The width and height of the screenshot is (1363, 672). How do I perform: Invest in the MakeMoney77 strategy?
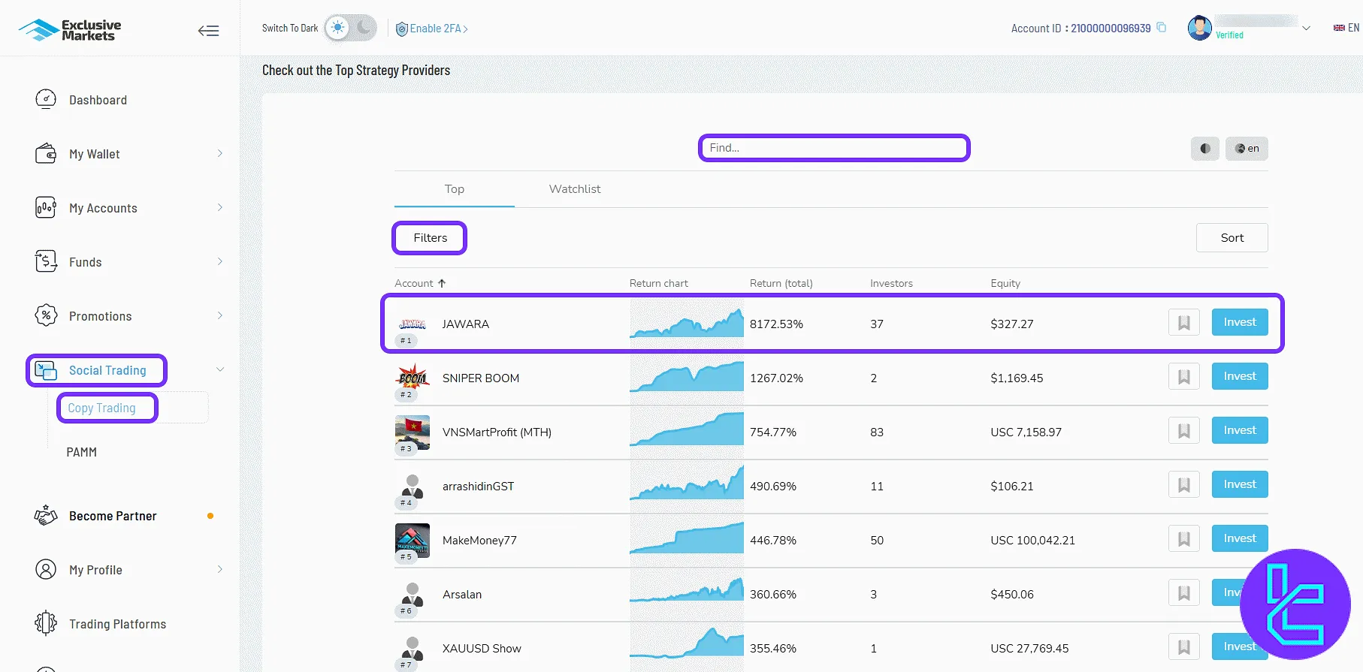(x=1240, y=538)
